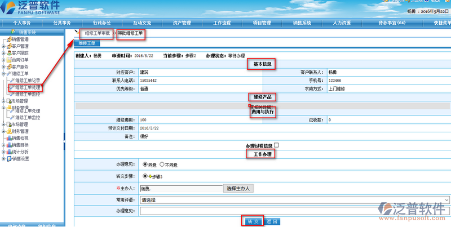Image resolution: width=451 pixels, height=227 pixels.
Task: Select the 不同意 radio button
Action: click(162, 164)
